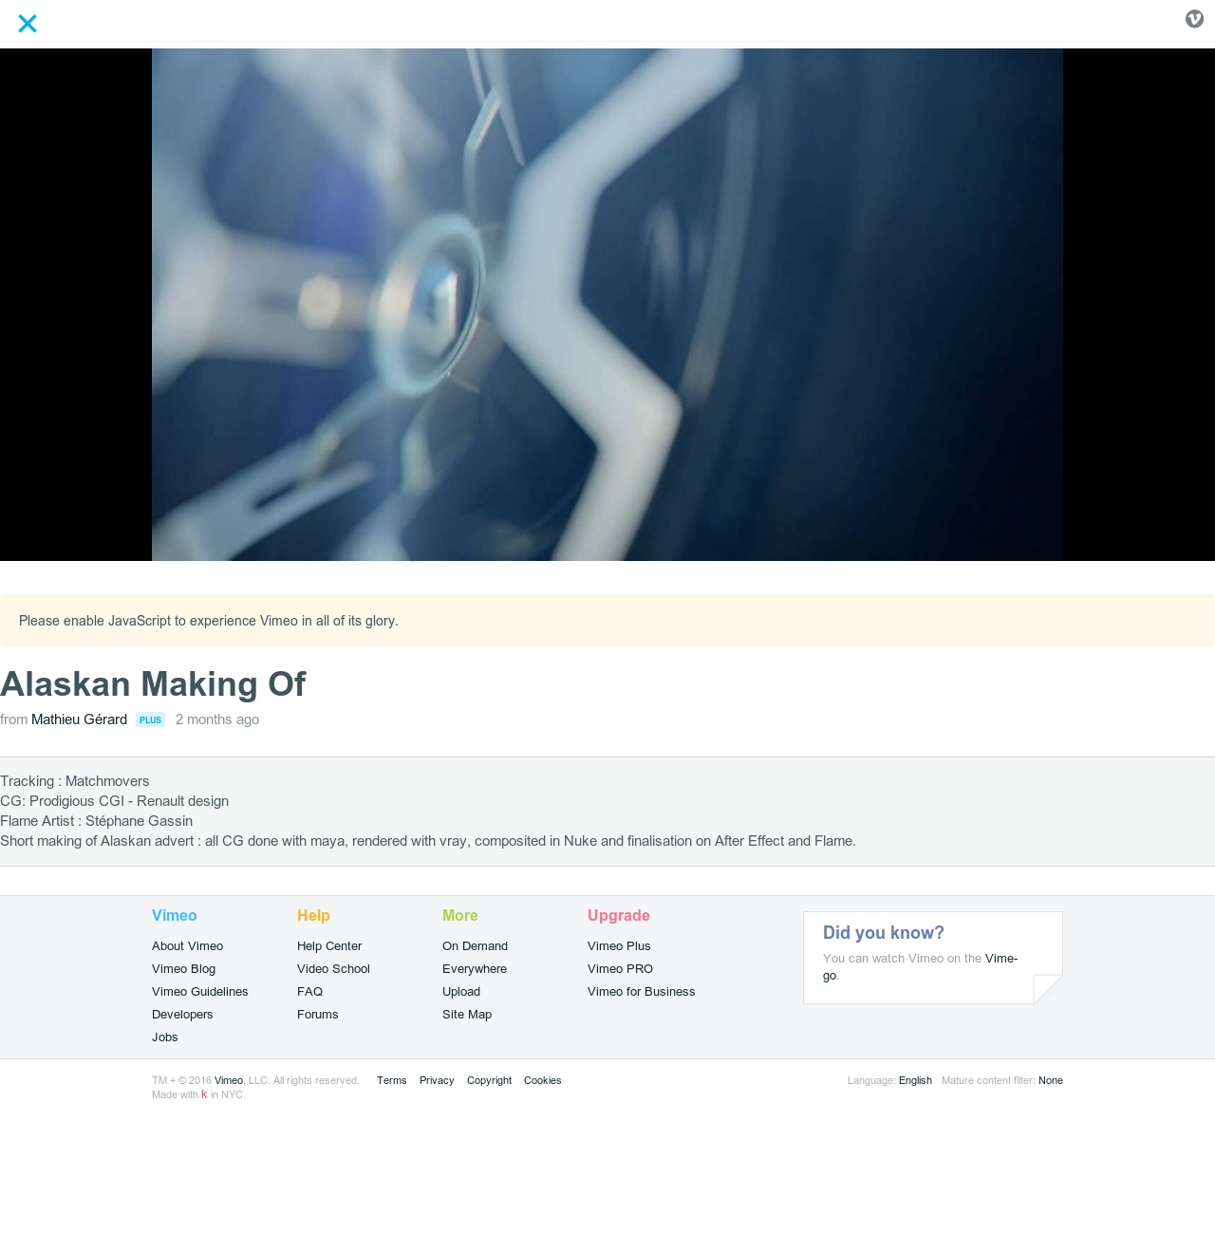Click the 'Flame Artist : Stéphane Gassin' line
Screen dimensions: 1215x1252
coord(97,821)
